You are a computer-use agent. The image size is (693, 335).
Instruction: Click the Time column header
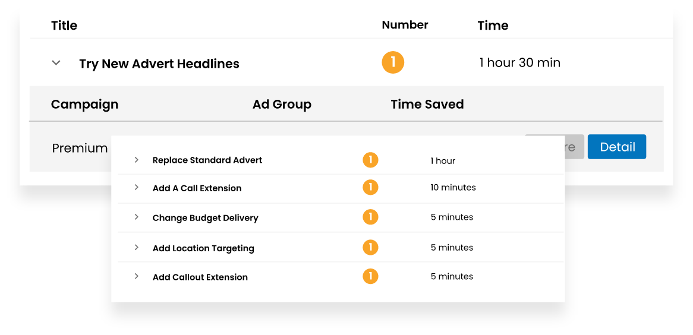493,26
